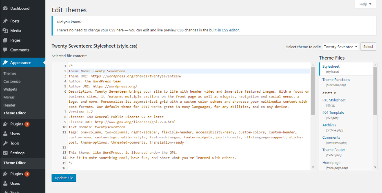The height and width of the screenshot is (193, 382).
Task: Click the closing '*/' on line 15
Action: click(71, 163)
